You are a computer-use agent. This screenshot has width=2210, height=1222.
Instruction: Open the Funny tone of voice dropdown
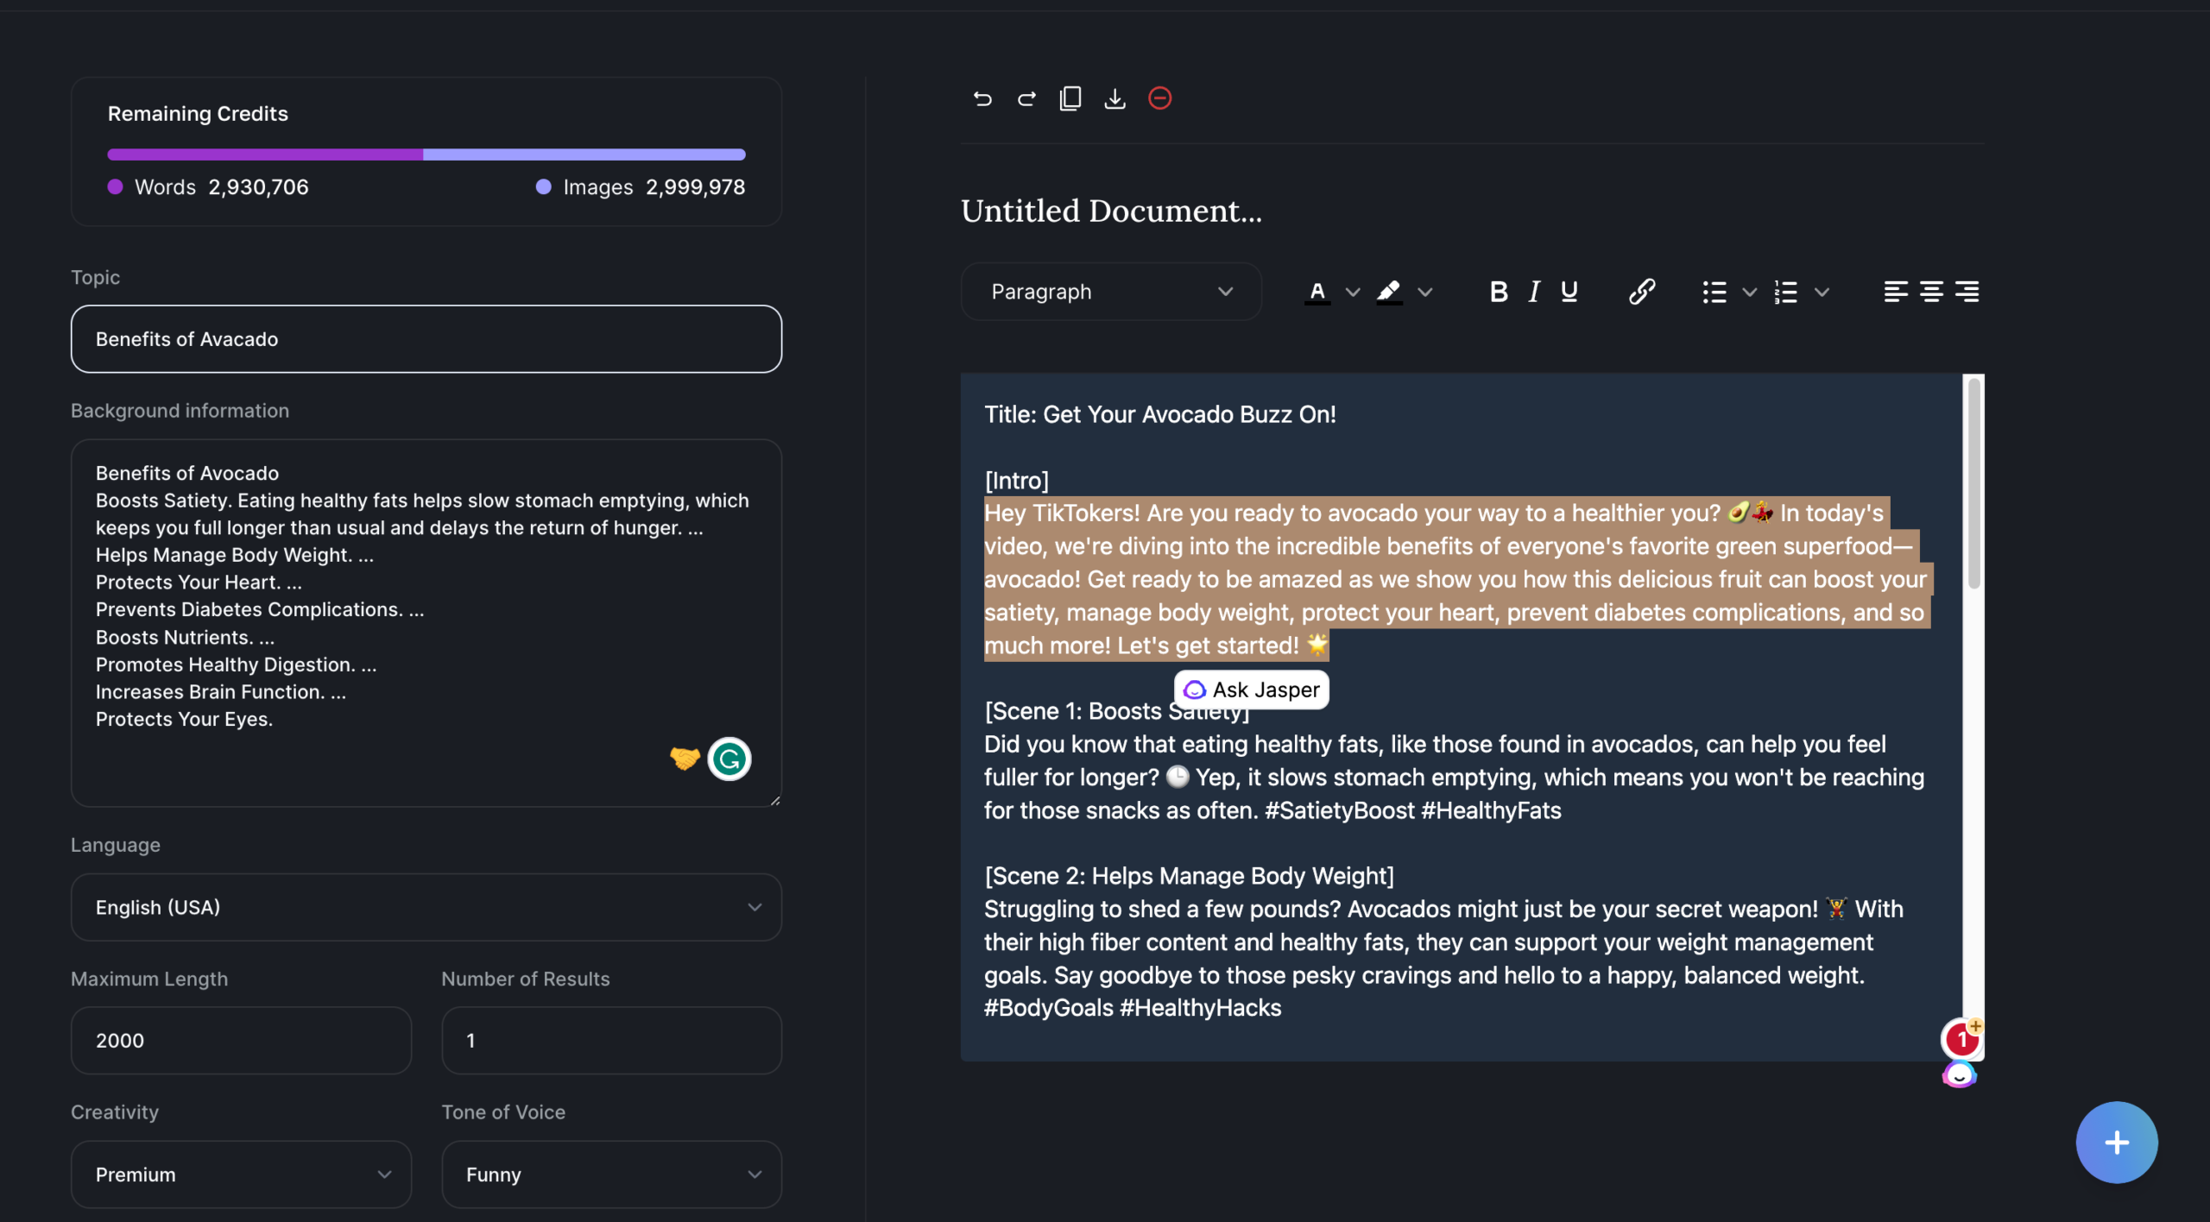click(611, 1175)
